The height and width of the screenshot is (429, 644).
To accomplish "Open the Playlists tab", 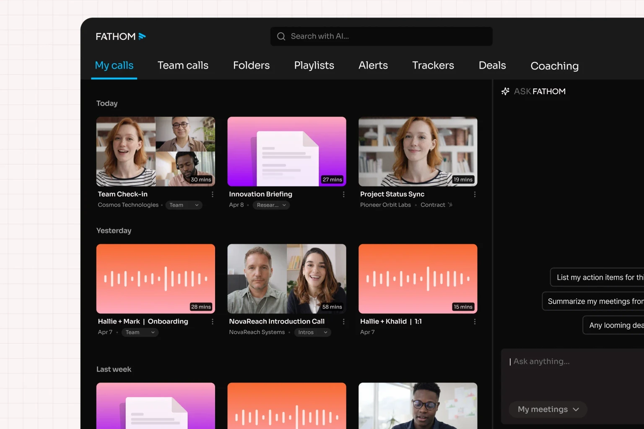I will tap(314, 65).
